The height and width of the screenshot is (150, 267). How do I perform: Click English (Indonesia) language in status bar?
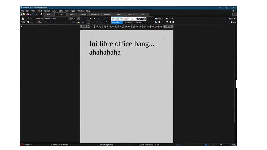tap(149, 145)
